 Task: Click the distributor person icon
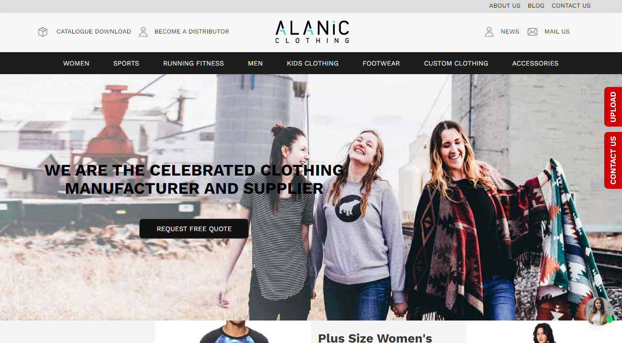pyautogui.click(x=143, y=32)
